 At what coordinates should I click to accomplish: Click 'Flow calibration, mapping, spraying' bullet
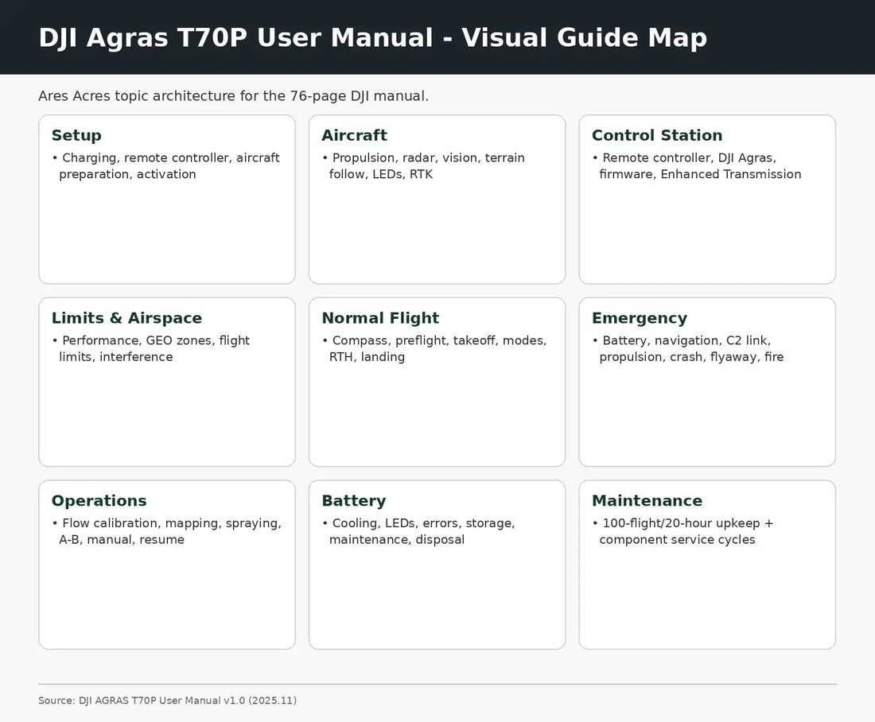pos(166,531)
